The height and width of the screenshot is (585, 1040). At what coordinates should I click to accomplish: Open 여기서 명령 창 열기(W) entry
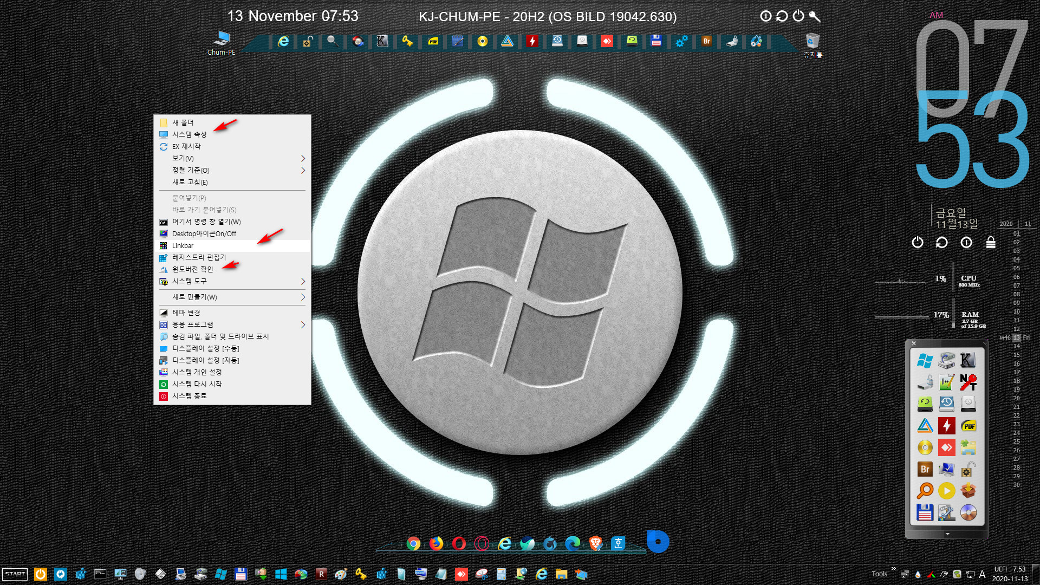point(232,222)
